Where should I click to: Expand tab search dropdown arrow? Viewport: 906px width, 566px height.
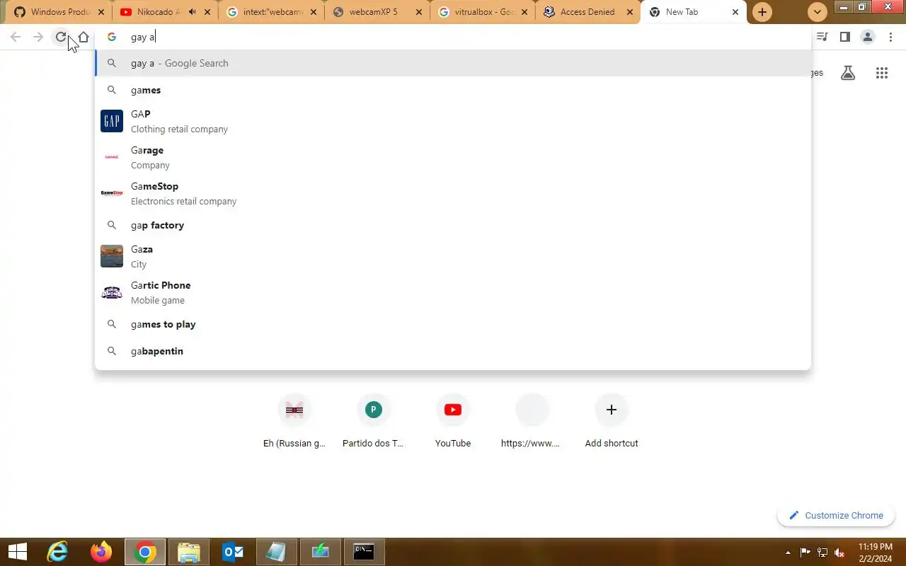click(817, 12)
